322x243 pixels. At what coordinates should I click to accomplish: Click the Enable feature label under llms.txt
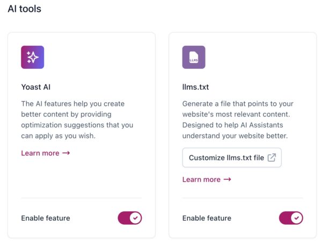(x=207, y=218)
